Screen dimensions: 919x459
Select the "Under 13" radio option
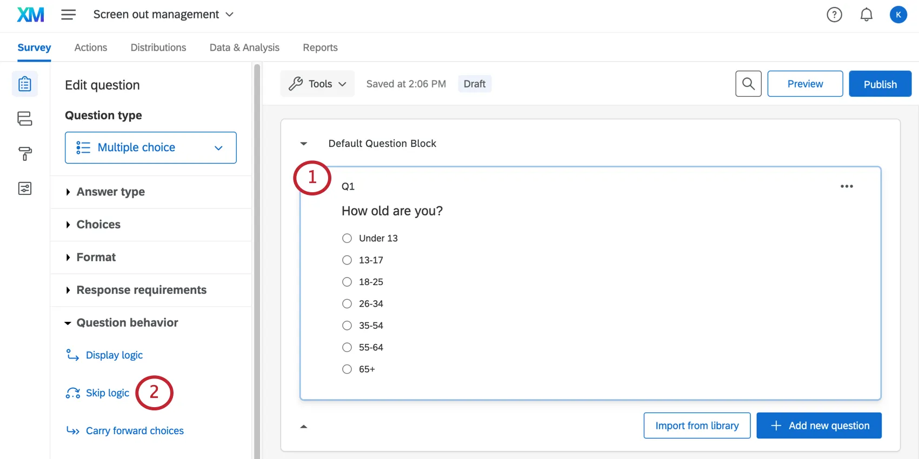pyautogui.click(x=347, y=238)
